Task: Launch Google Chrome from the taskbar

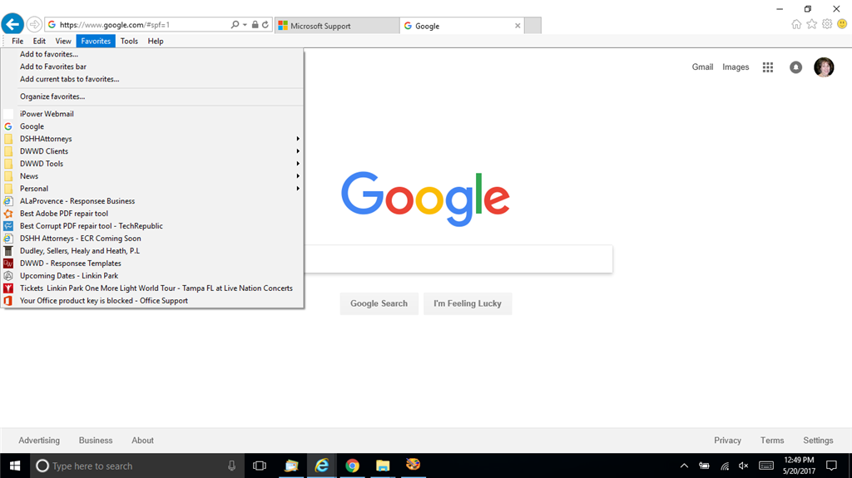Action: pos(352,466)
